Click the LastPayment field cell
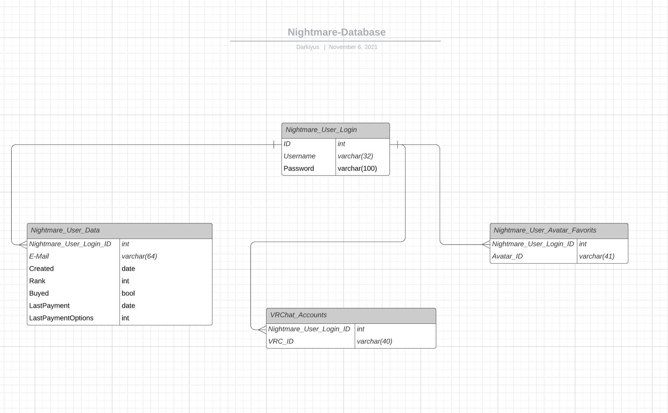 point(73,306)
